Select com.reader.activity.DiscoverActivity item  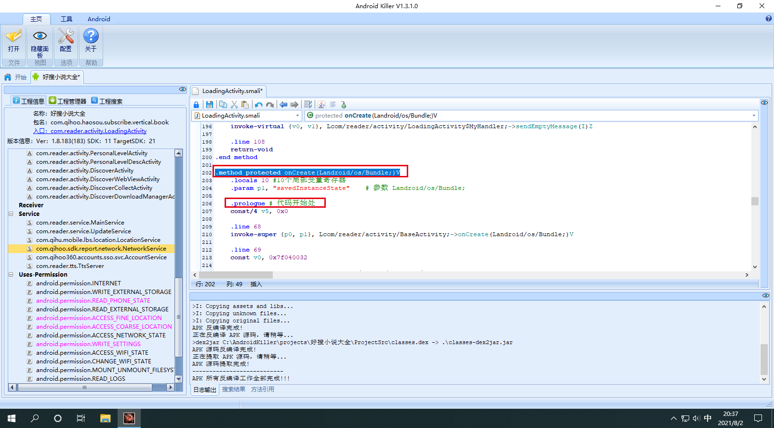pos(85,171)
